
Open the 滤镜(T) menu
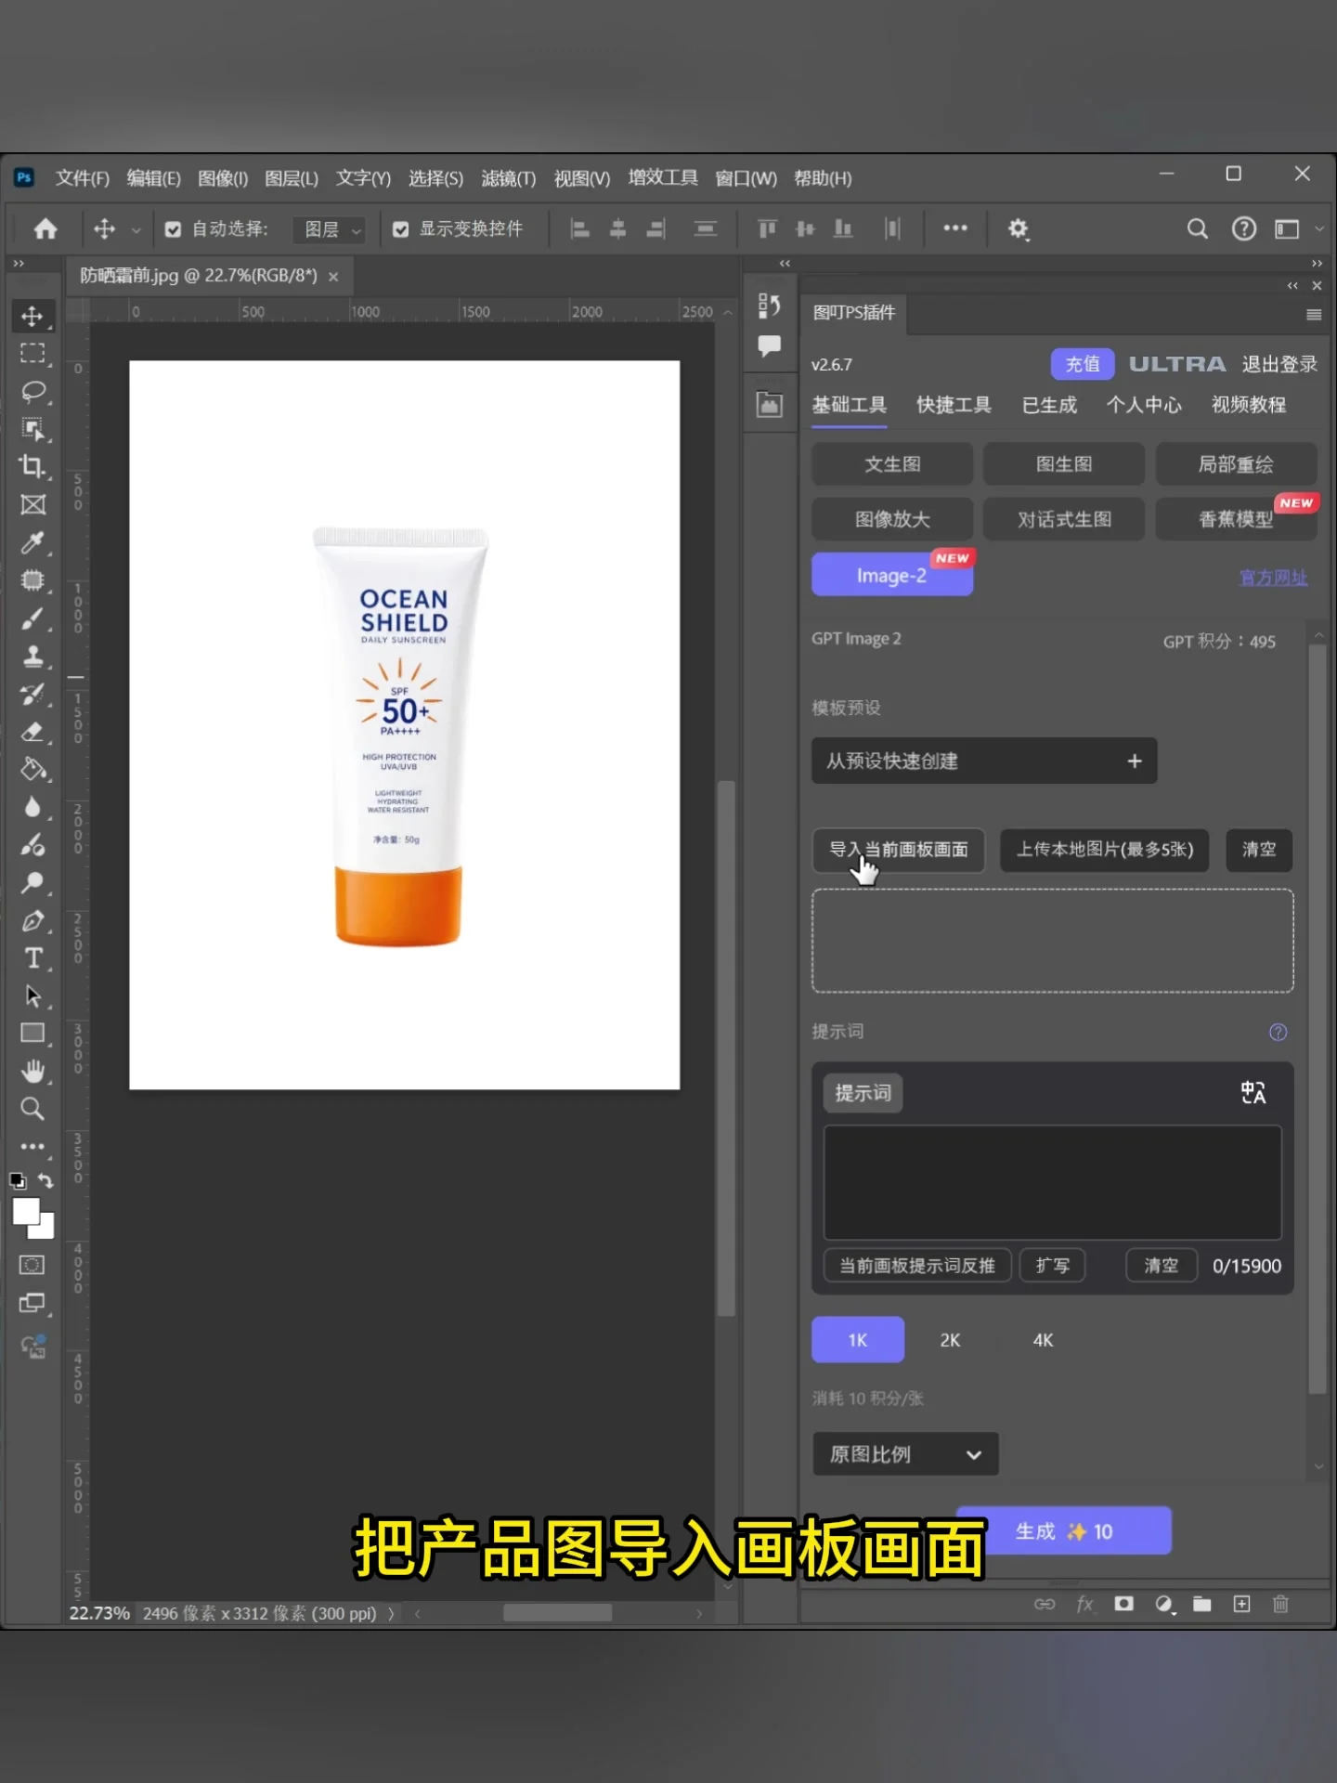coord(509,177)
